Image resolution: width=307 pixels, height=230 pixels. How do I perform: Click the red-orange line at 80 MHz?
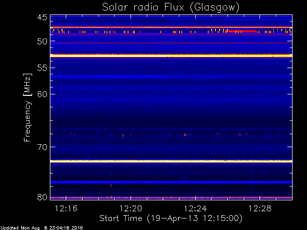[171, 198]
